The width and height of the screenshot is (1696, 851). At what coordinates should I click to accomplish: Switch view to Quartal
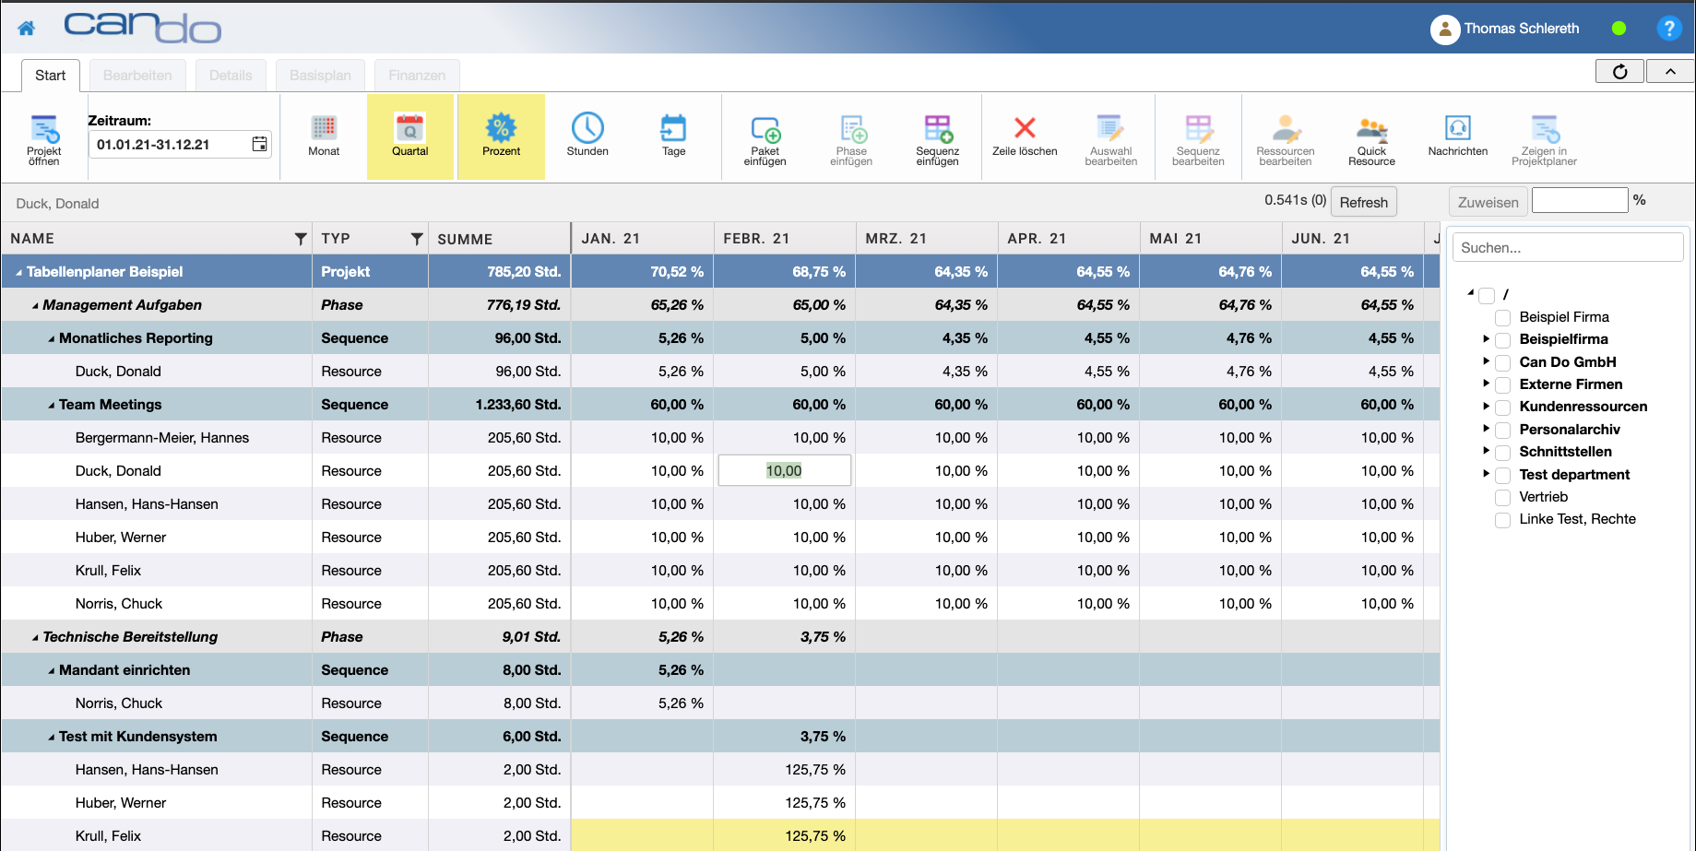tap(409, 136)
